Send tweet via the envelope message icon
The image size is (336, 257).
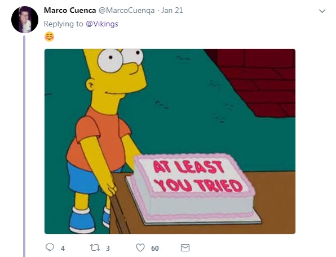(x=185, y=247)
